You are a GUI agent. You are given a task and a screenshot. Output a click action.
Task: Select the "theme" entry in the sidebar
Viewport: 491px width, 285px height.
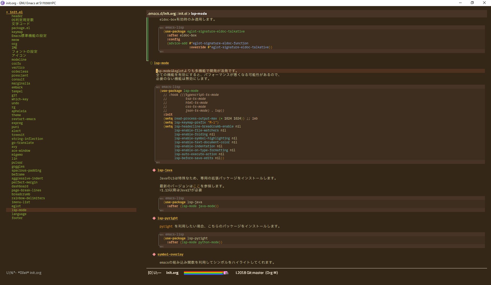(16, 115)
